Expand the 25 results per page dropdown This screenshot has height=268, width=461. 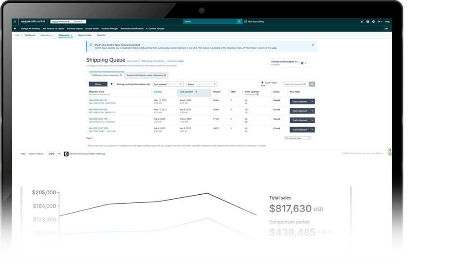point(297,138)
